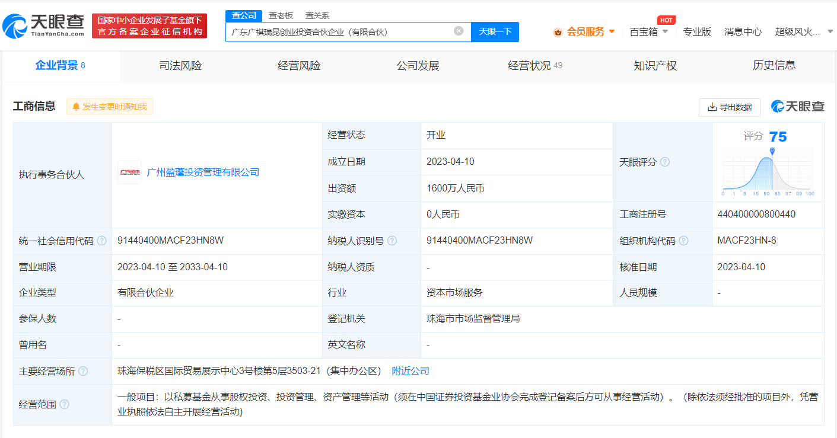Click the 工商信息 section heading
The width and height of the screenshot is (837, 438).
pos(34,106)
